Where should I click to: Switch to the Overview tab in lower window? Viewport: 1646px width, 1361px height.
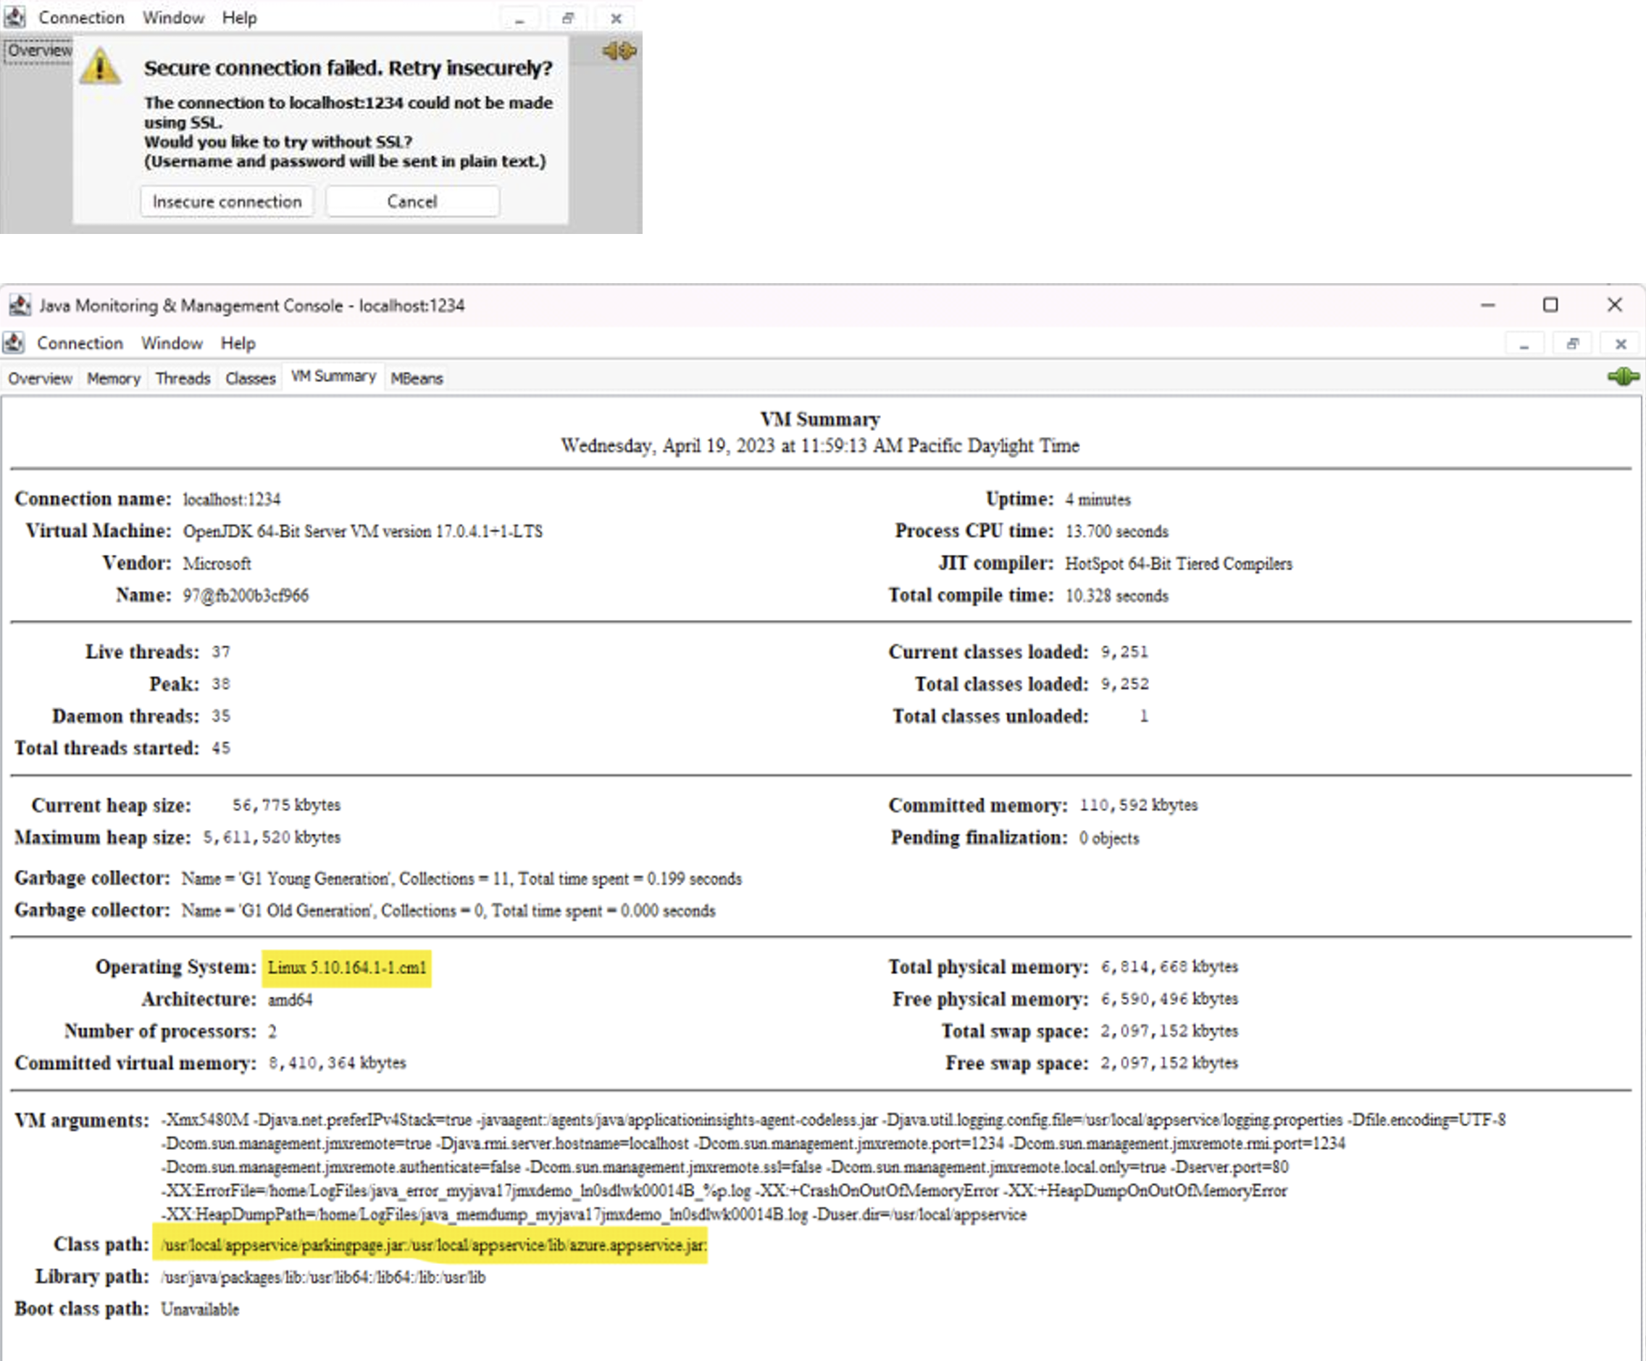(x=40, y=378)
